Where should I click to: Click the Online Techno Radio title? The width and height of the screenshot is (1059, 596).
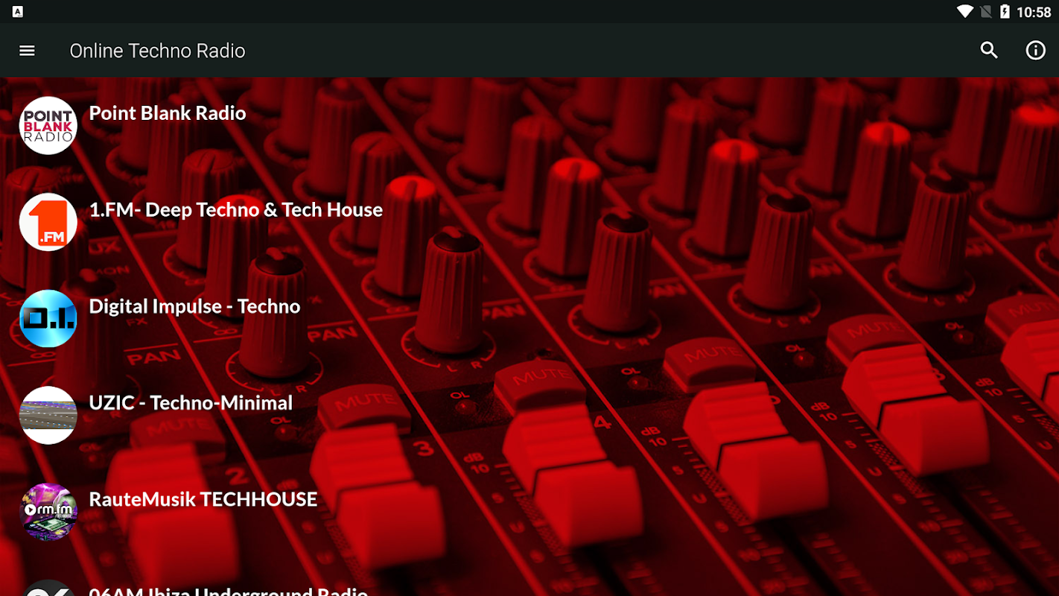point(157,51)
